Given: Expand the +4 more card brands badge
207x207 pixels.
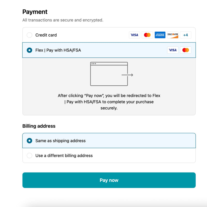Looking at the screenshot, I should [186, 35].
